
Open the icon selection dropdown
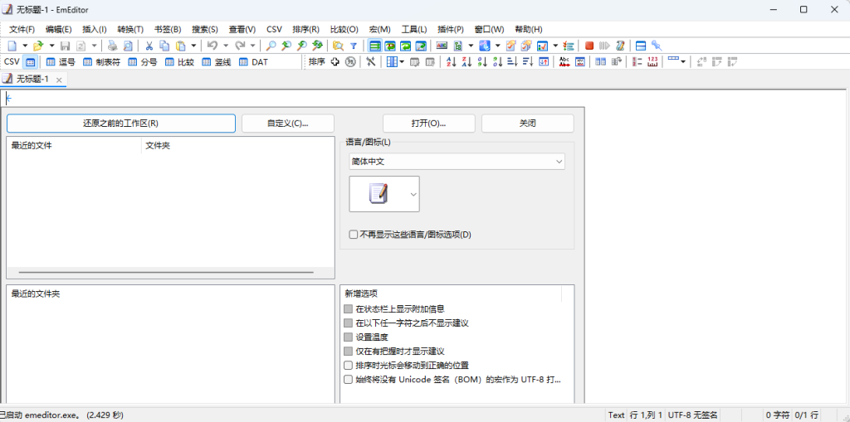pos(384,194)
